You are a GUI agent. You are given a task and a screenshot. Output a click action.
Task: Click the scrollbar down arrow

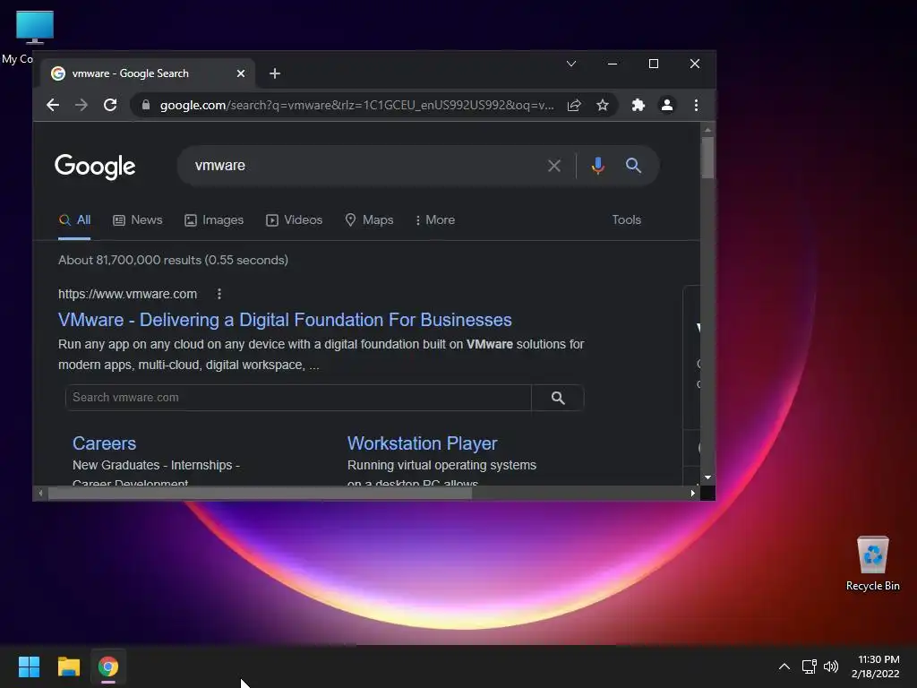point(707,478)
